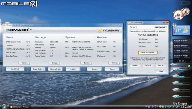Click the Select... button under Tests
Image resolution: width=192 pixels, height=109 pixels.
click(x=24, y=63)
